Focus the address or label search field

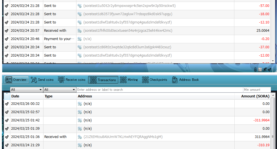coord(159,90)
